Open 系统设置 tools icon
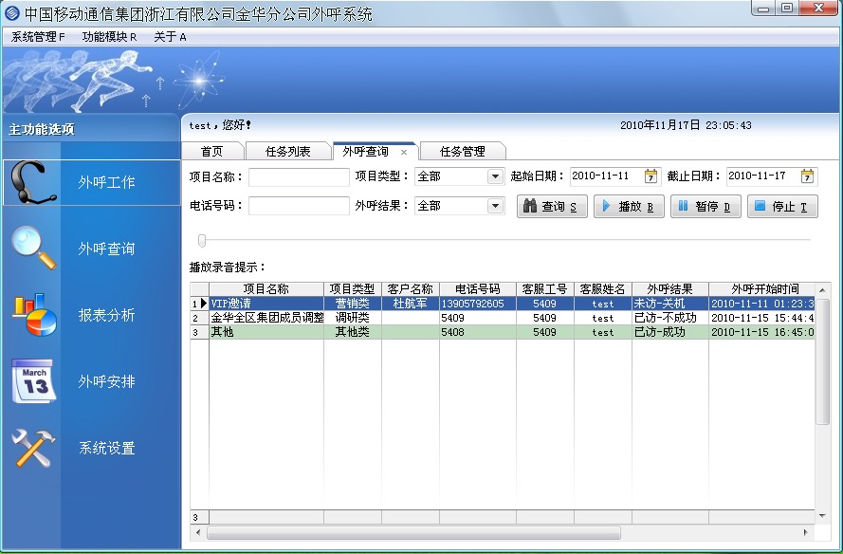 coord(33,448)
